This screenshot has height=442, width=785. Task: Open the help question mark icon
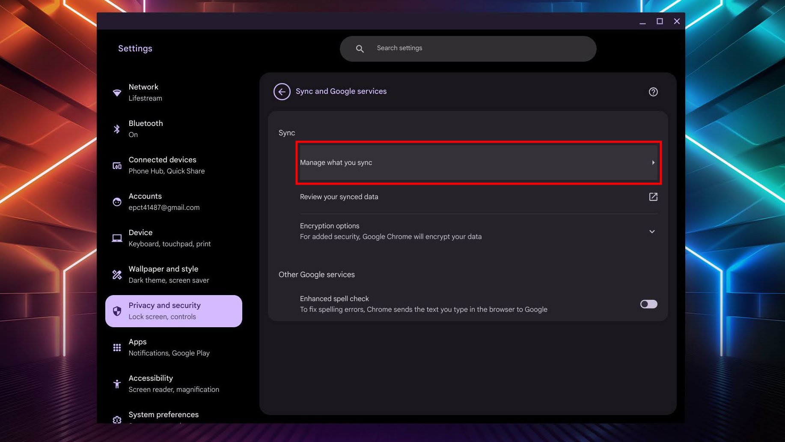pyautogui.click(x=653, y=92)
